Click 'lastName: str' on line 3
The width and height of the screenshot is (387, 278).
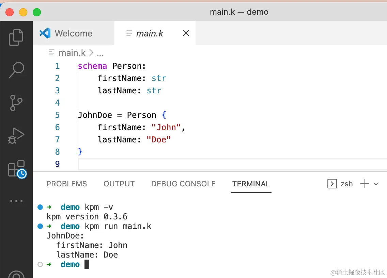(x=129, y=90)
